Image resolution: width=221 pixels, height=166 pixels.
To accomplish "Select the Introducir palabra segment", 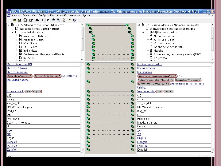I will coord(147,123).
